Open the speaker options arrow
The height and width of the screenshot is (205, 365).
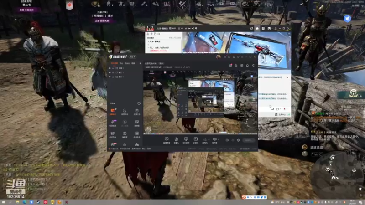click(219, 140)
